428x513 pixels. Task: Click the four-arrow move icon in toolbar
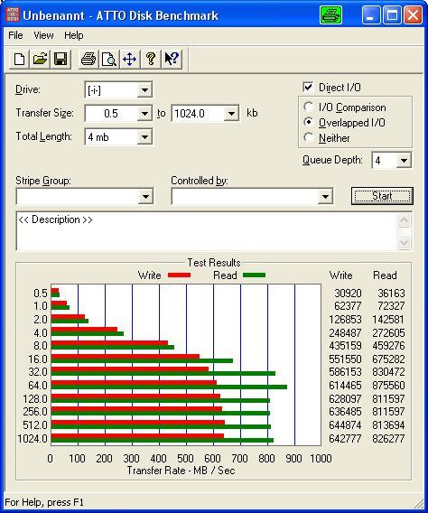[x=129, y=60]
